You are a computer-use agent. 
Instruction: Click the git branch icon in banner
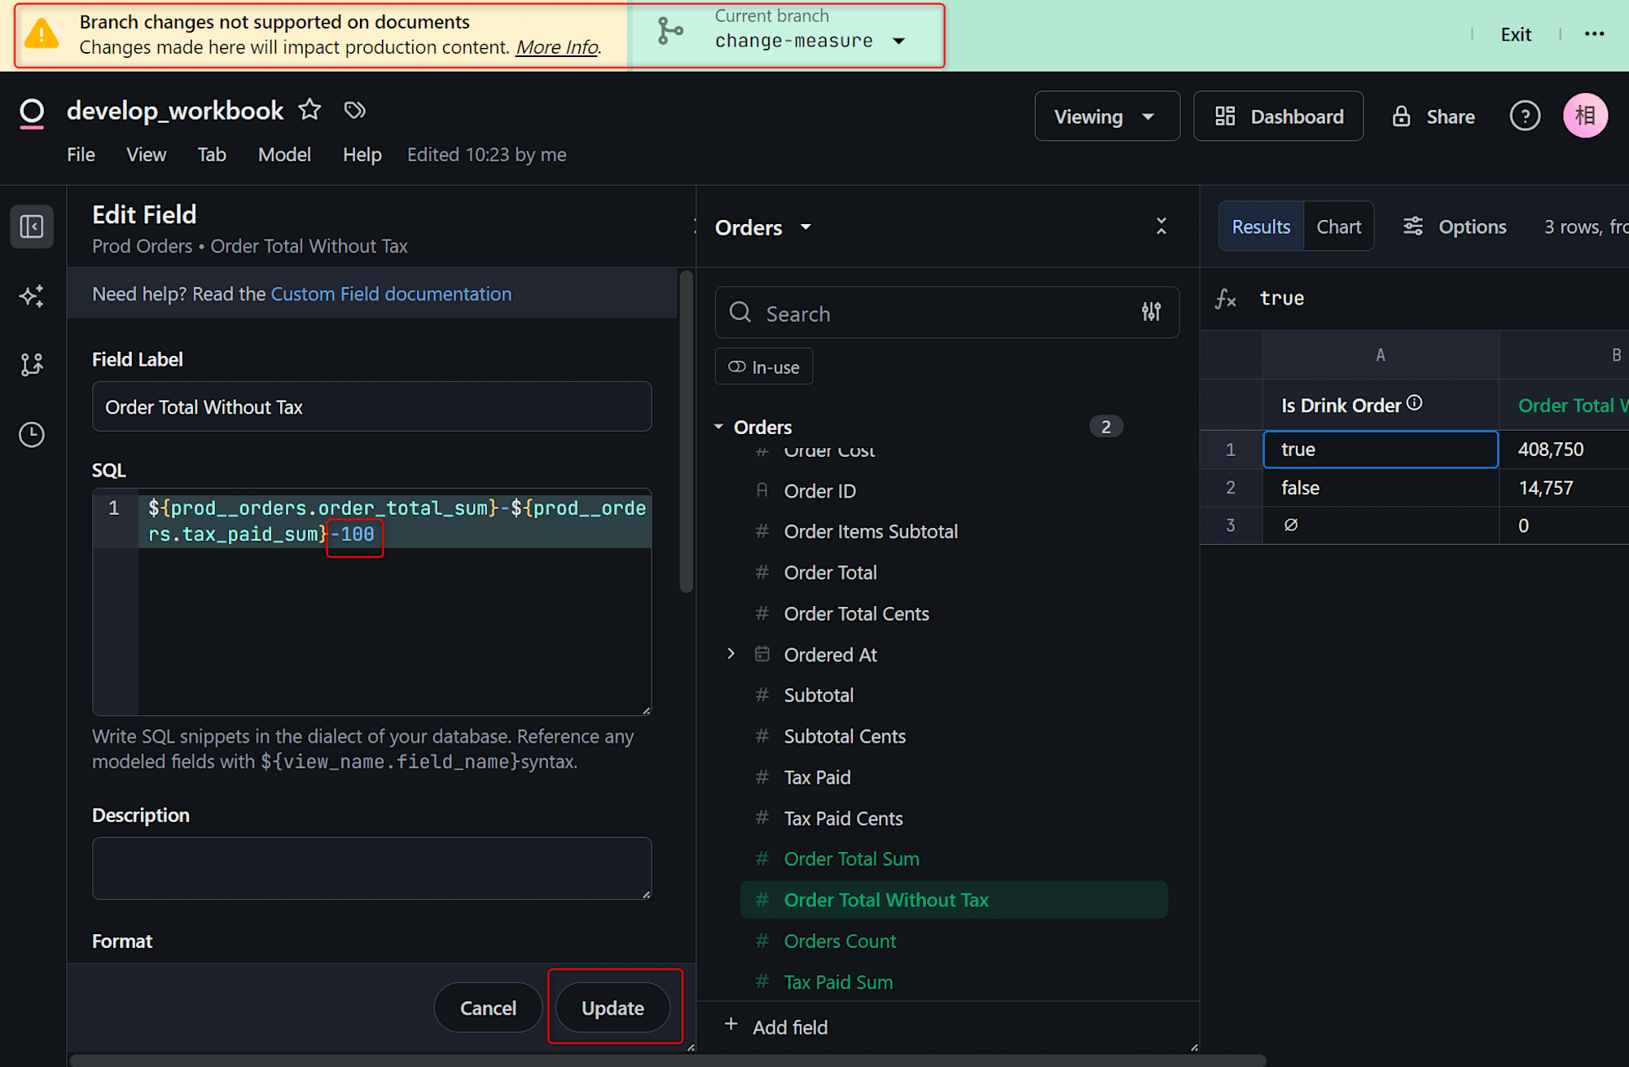[x=670, y=31]
